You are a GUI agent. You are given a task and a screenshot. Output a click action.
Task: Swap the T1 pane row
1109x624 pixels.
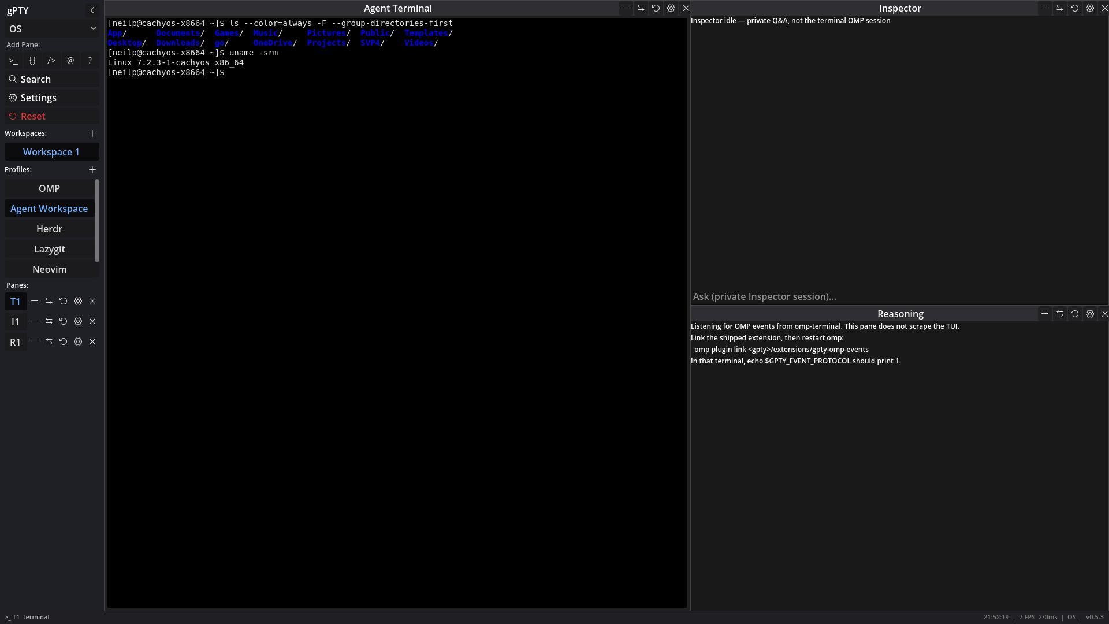(49, 301)
